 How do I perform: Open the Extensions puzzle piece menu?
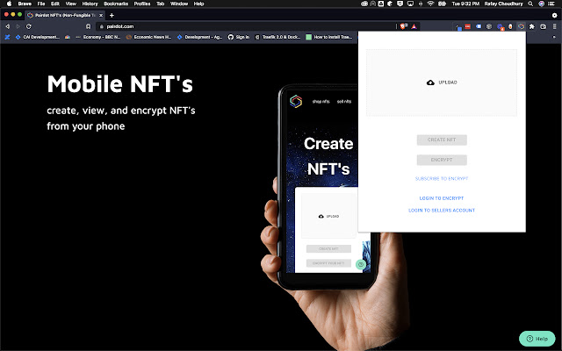pyautogui.click(x=532, y=26)
